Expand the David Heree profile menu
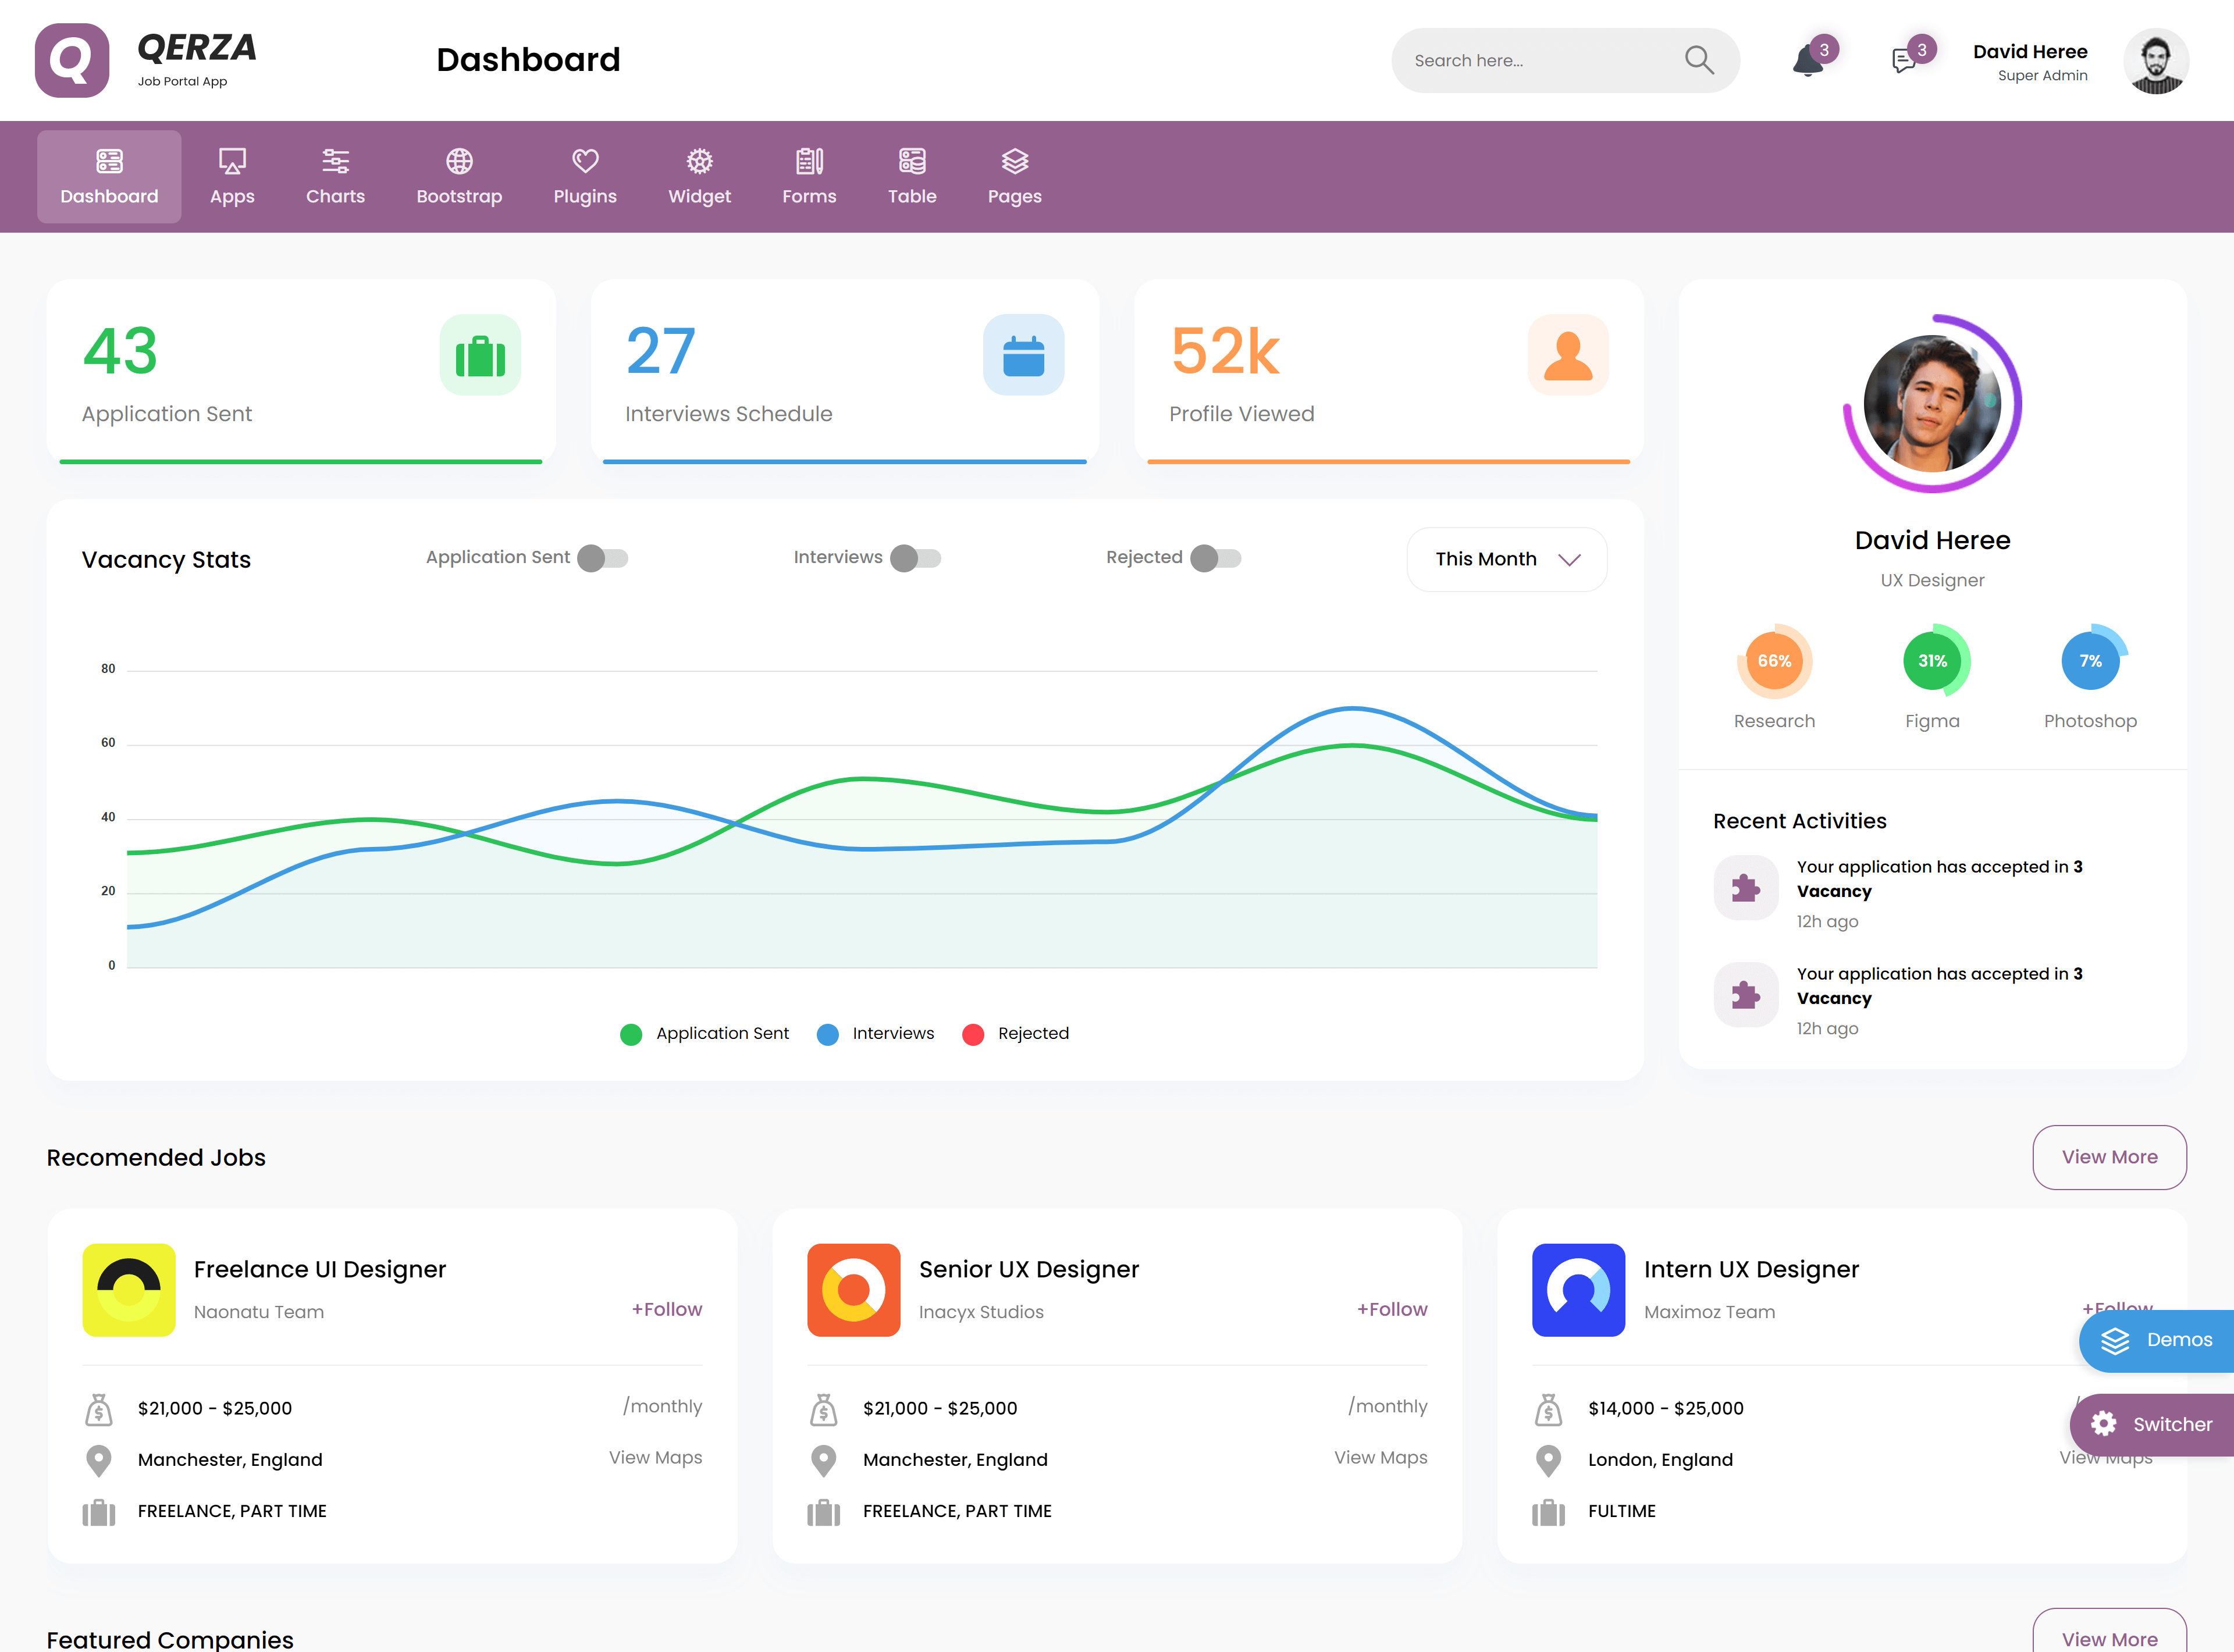 (2155, 61)
